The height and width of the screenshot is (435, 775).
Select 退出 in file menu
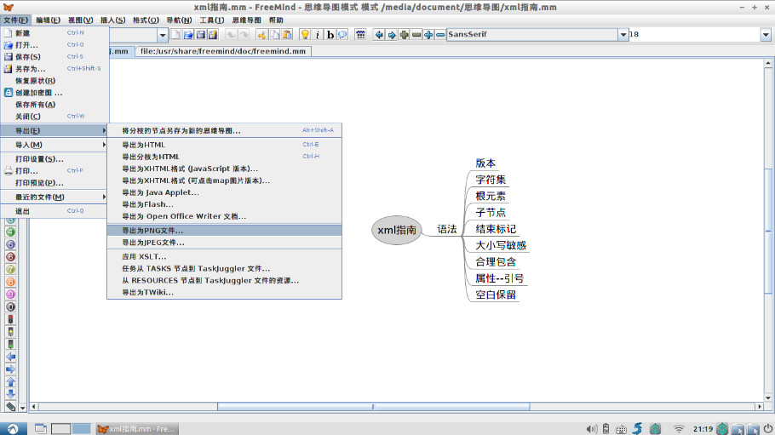pyautogui.click(x=55, y=211)
